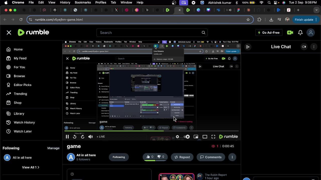This screenshot has width=321, height=180.
Task: Dislike the video with thumbs down
Action: pos(161,157)
